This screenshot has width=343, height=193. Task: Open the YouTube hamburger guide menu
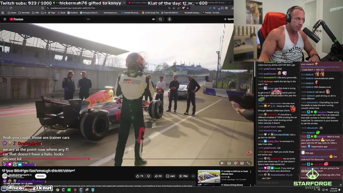click(x=5, y=19)
